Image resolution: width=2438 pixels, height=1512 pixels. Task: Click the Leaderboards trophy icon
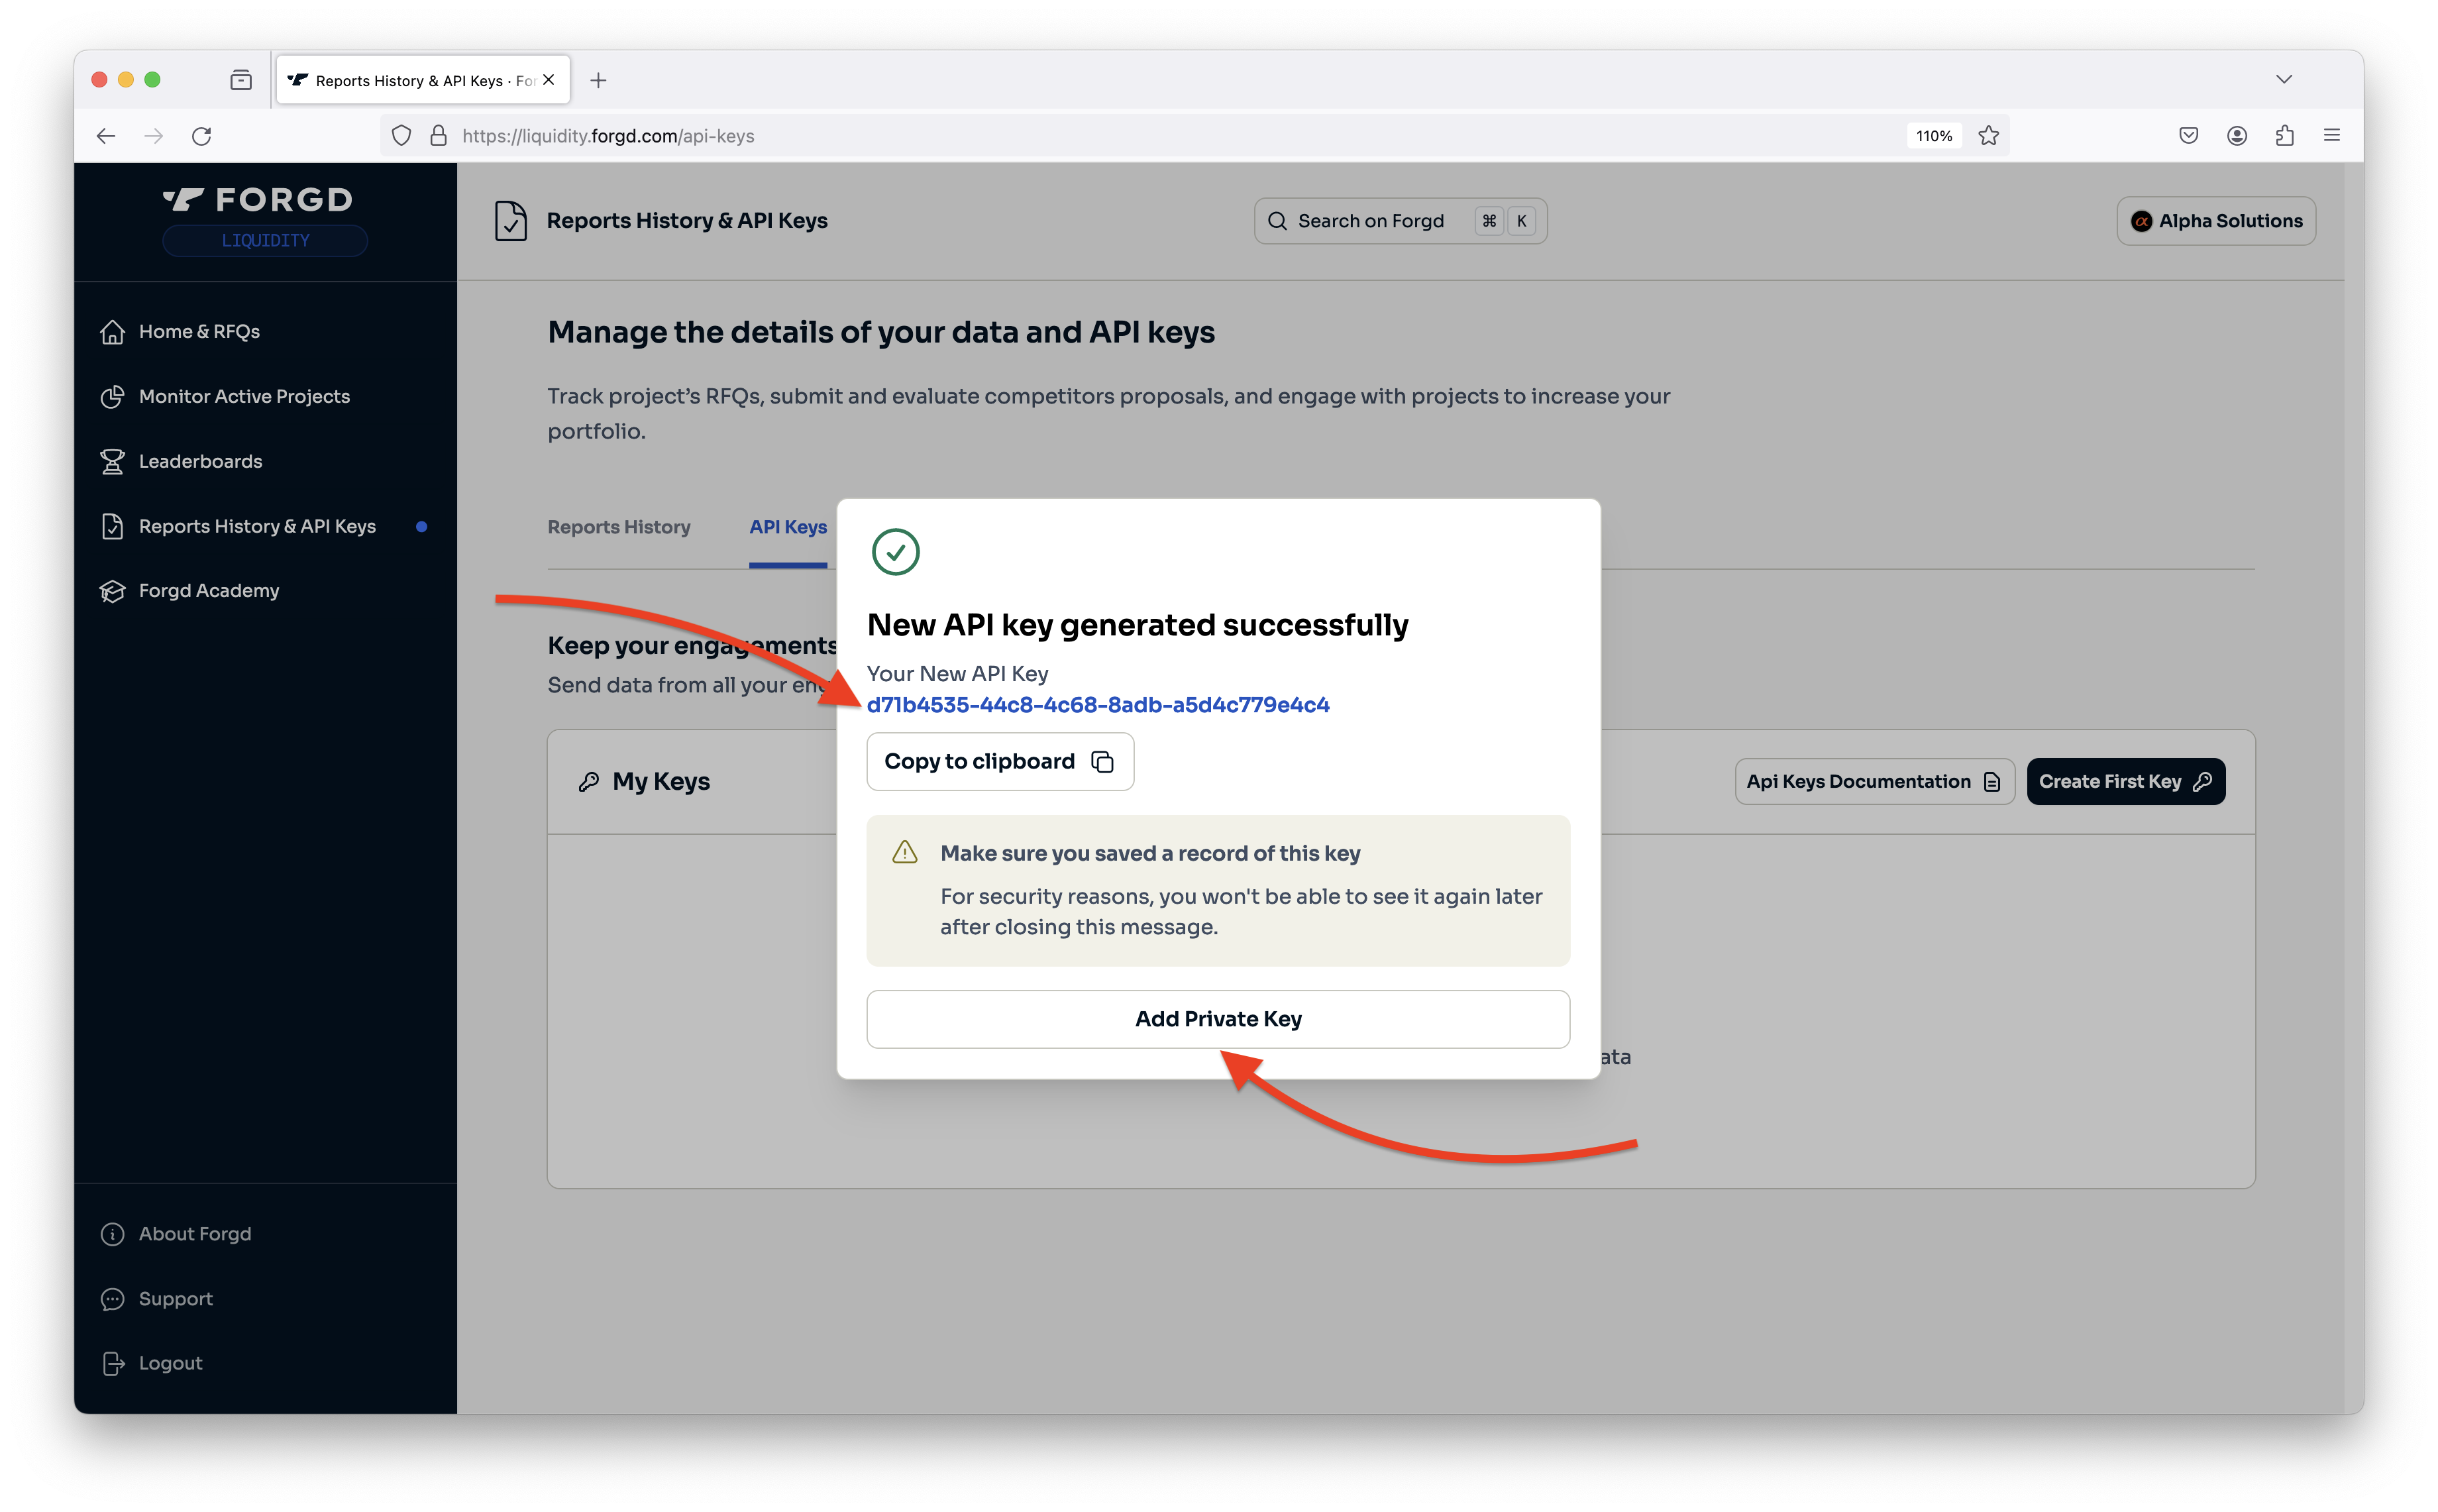coord(112,462)
